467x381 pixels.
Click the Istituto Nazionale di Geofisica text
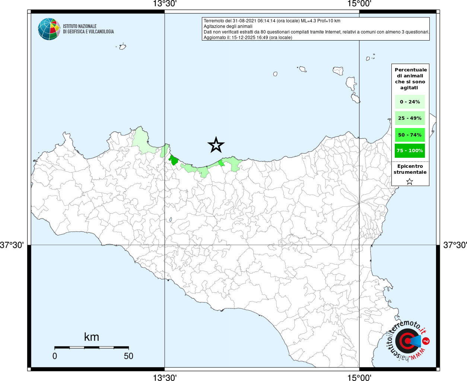[x=88, y=29]
